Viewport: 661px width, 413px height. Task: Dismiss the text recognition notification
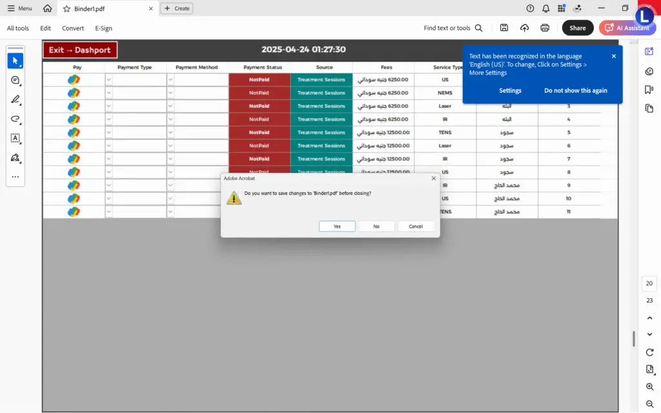(614, 56)
